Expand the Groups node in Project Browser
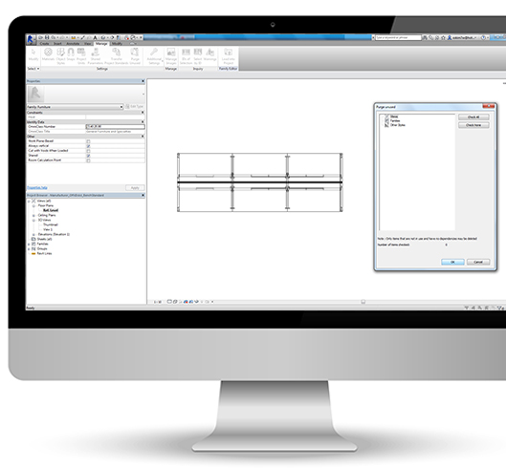This screenshot has width=506, height=468. coord(29,249)
